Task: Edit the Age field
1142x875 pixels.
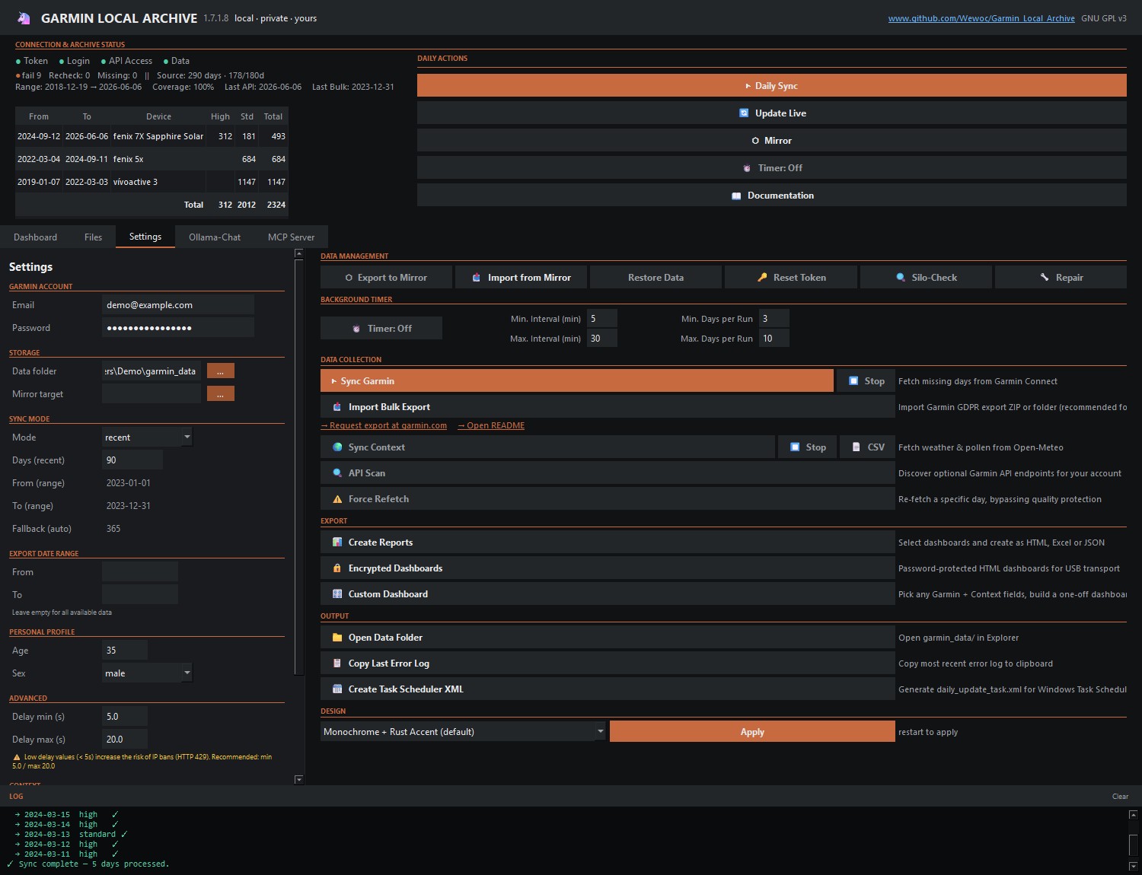Action: pos(124,650)
